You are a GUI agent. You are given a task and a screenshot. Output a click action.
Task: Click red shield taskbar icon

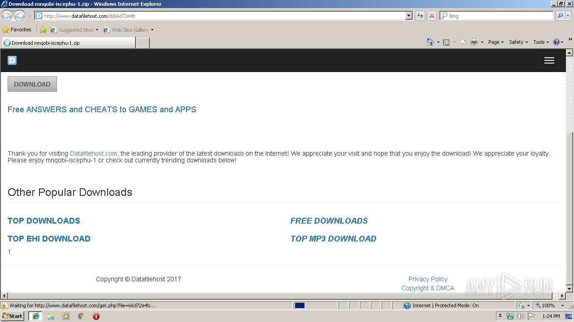click(x=96, y=316)
